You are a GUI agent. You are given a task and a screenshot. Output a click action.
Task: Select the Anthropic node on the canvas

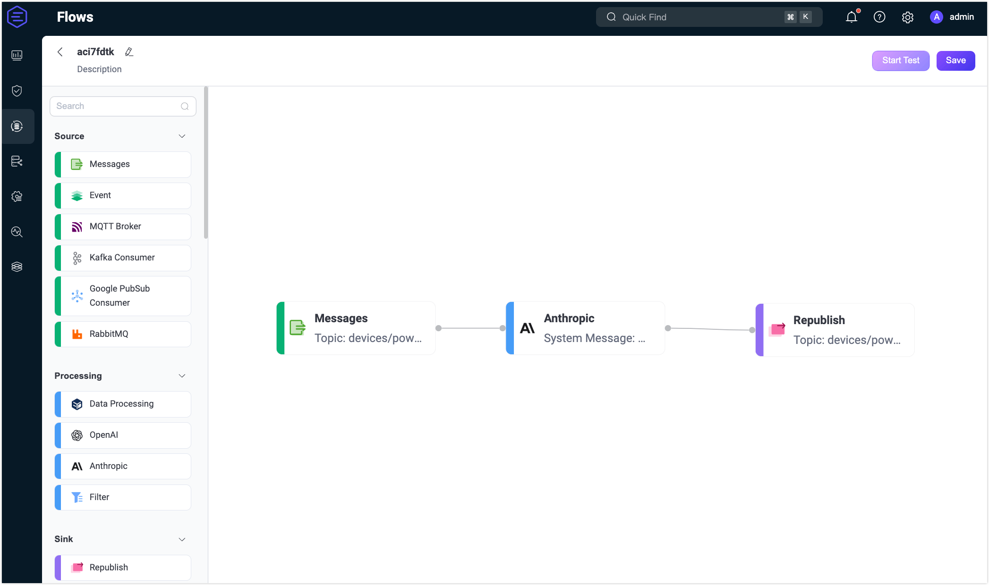[586, 328]
